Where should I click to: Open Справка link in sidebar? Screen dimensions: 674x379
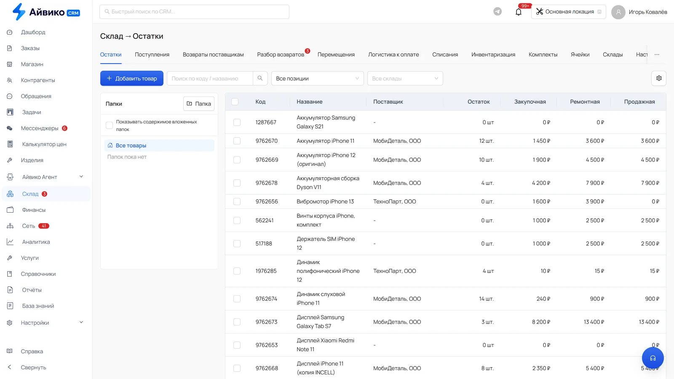(32, 351)
